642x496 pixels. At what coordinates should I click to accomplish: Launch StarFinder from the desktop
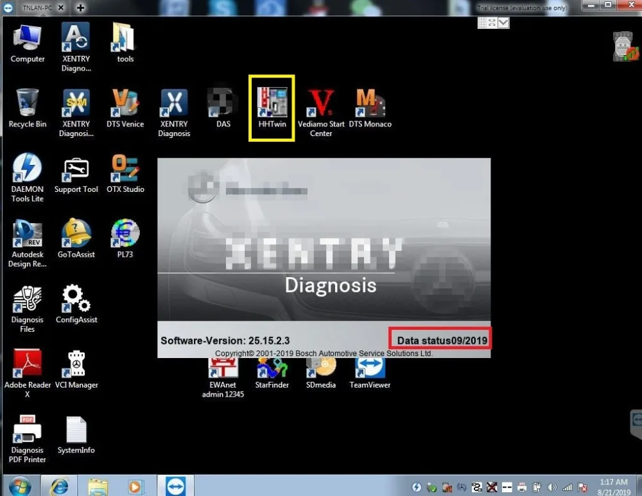pyautogui.click(x=272, y=372)
